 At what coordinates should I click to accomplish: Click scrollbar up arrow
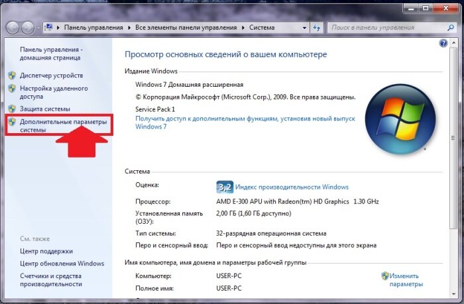[453, 43]
